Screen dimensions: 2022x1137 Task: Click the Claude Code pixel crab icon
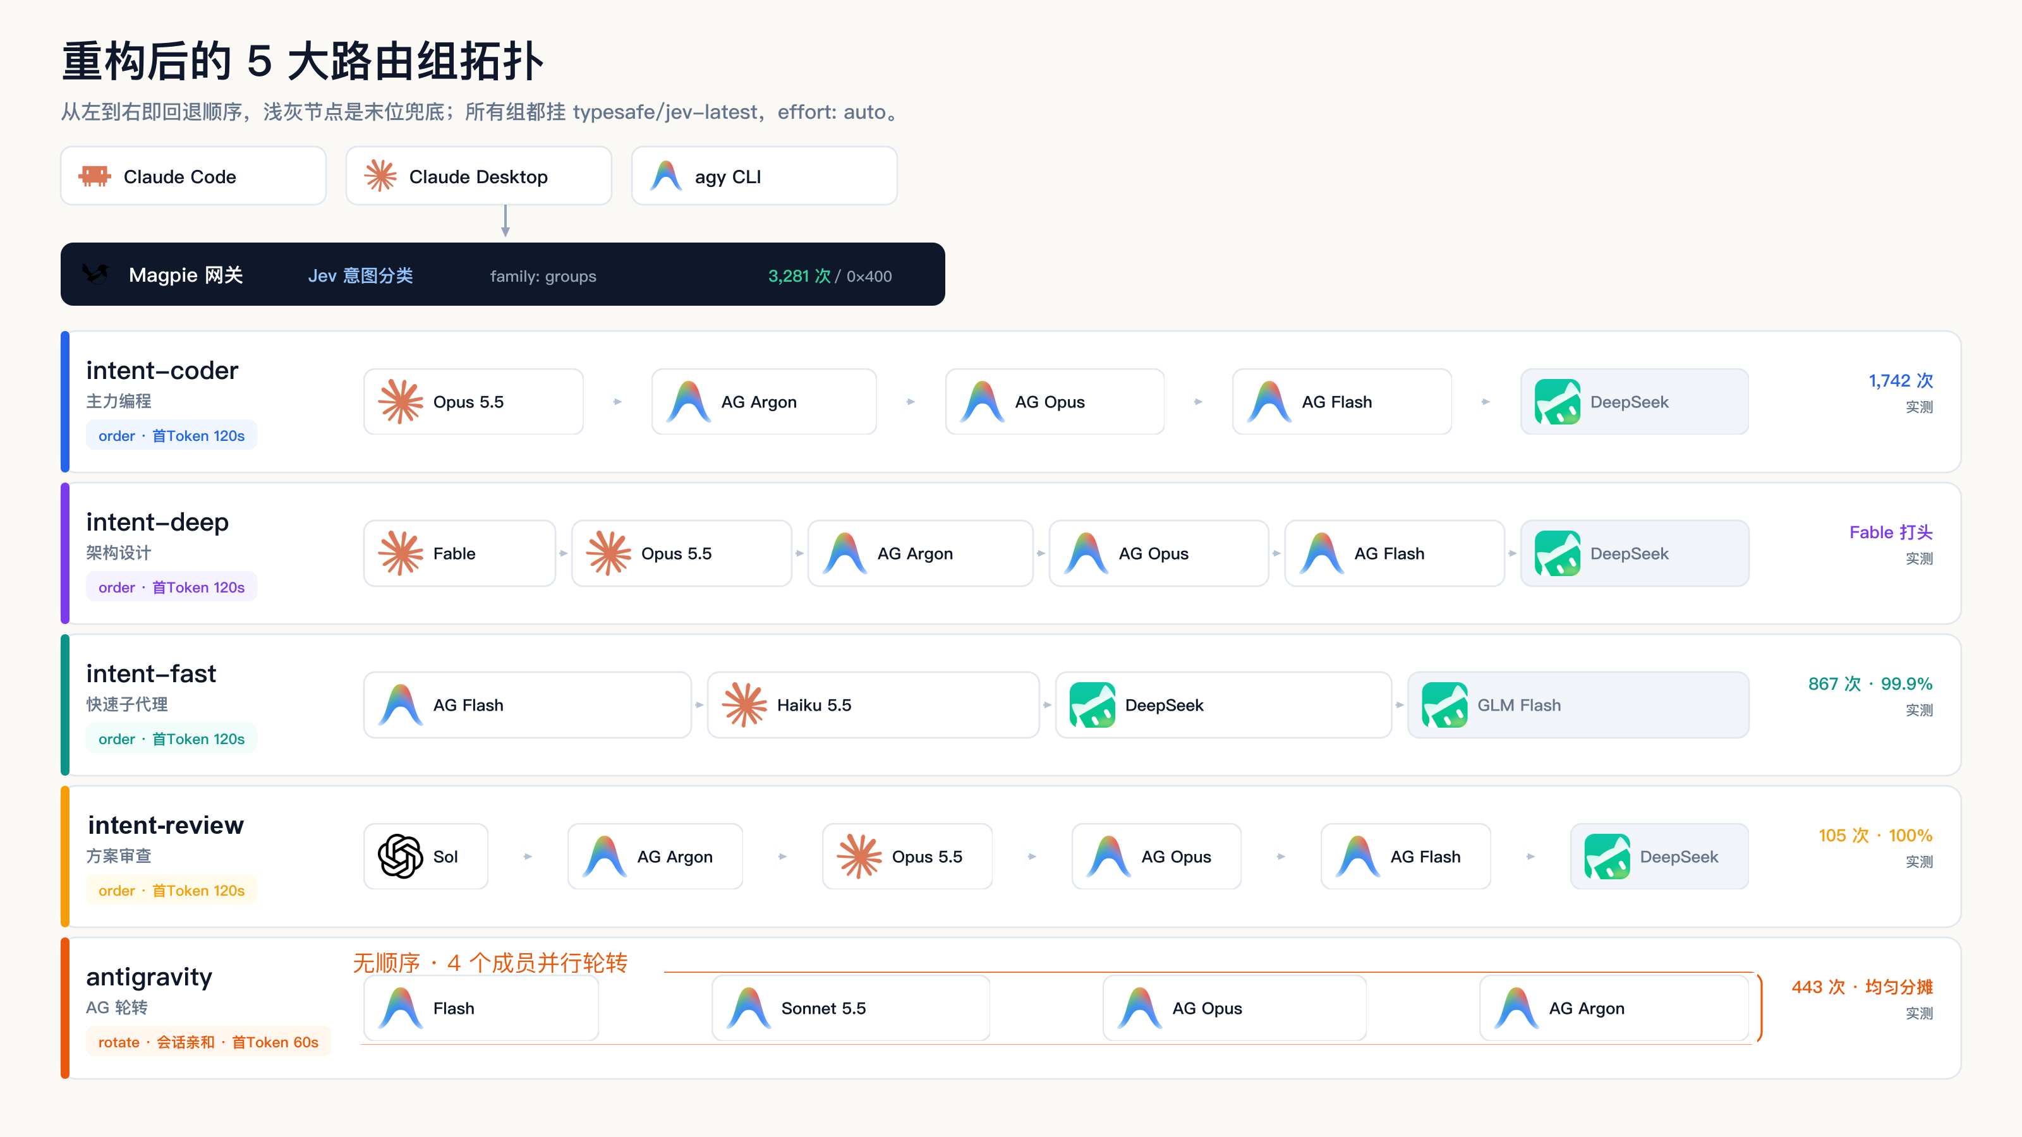click(x=95, y=177)
